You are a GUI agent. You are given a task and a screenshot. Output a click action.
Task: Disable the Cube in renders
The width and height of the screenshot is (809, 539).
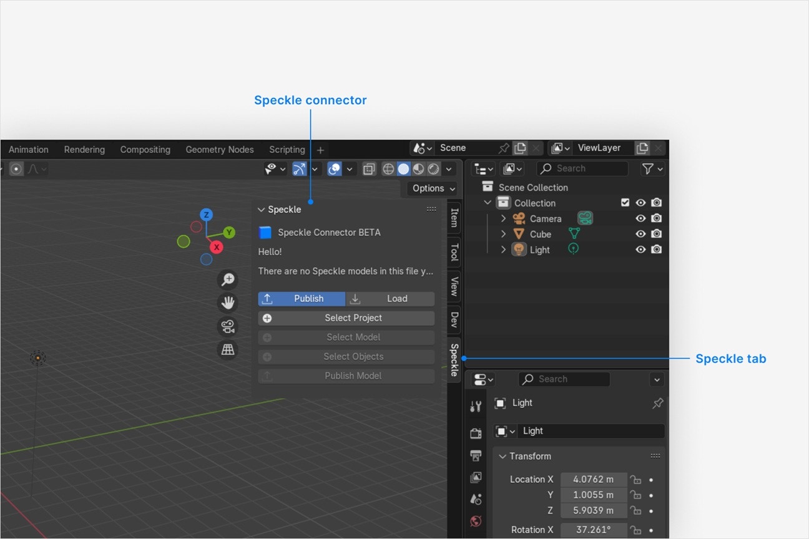pyautogui.click(x=656, y=234)
